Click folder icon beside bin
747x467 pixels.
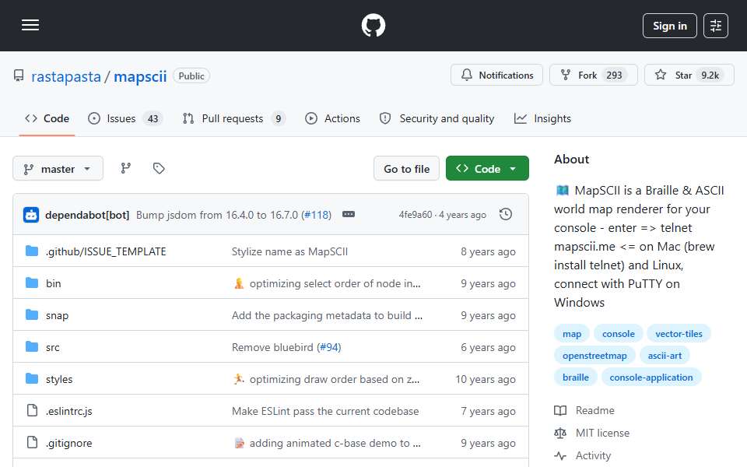click(x=32, y=283)
